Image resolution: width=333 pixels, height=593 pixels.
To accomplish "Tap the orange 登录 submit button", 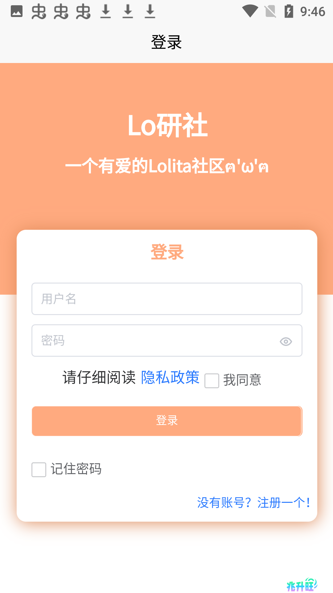I will [x=167, y=421].
